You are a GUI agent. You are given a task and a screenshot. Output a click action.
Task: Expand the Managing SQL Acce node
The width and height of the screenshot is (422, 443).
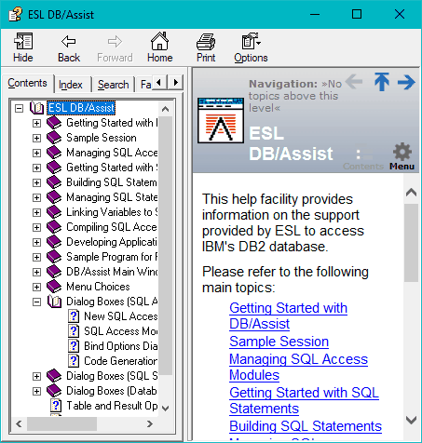click(36, 153)
